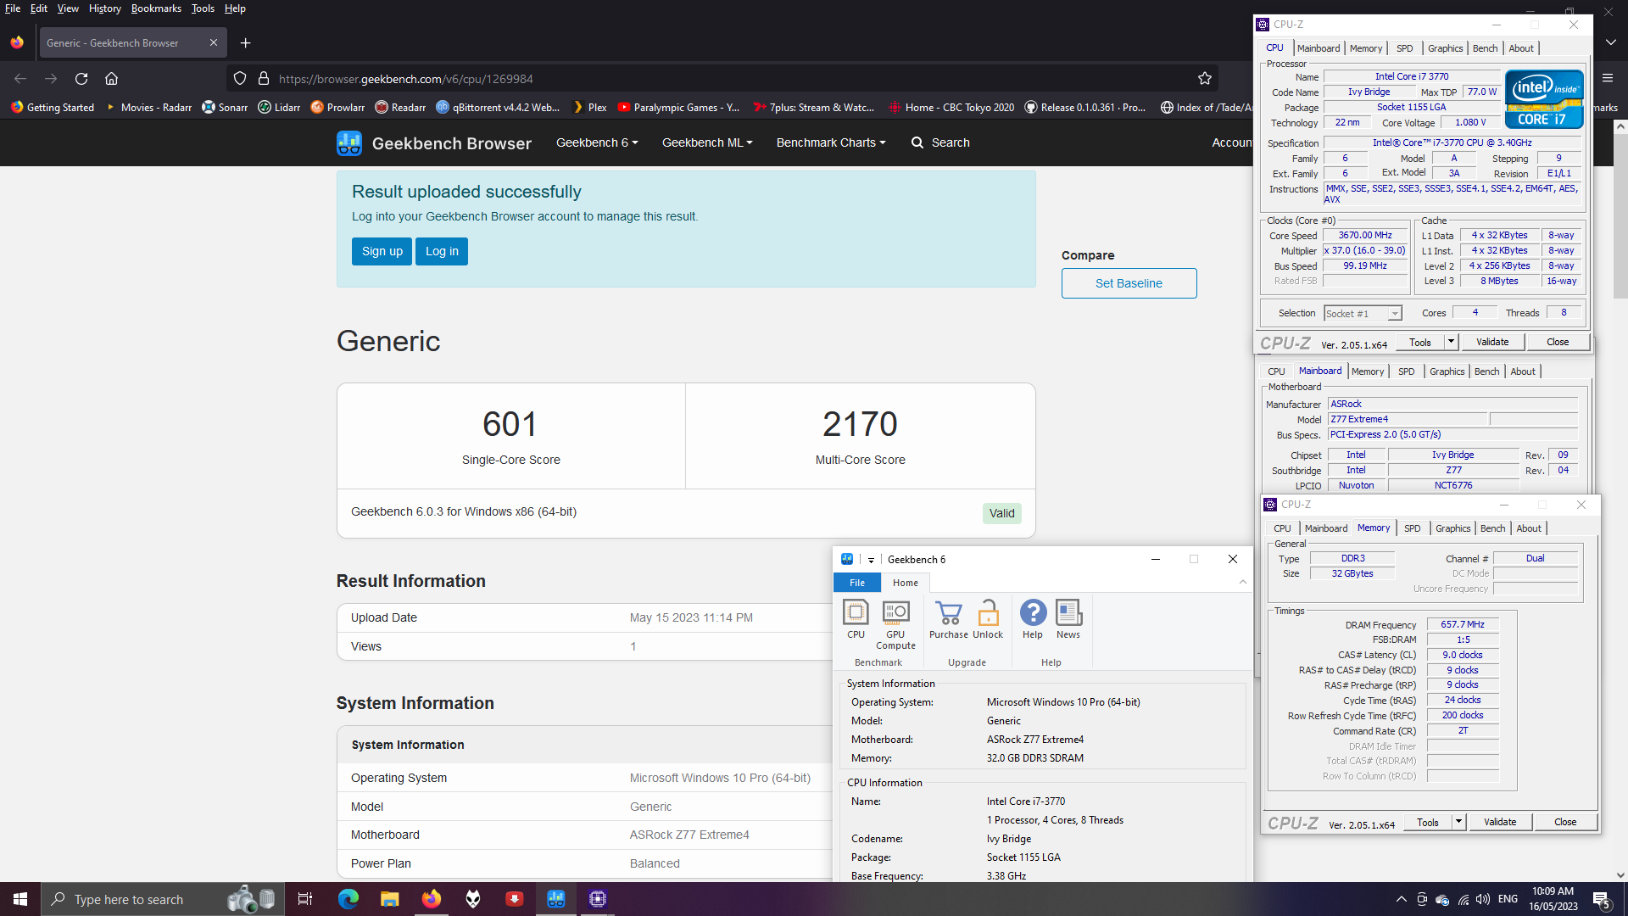Open File tab in Geekbench 6
The height and width of the screenshot is (916, 1628).
(857, 583)
